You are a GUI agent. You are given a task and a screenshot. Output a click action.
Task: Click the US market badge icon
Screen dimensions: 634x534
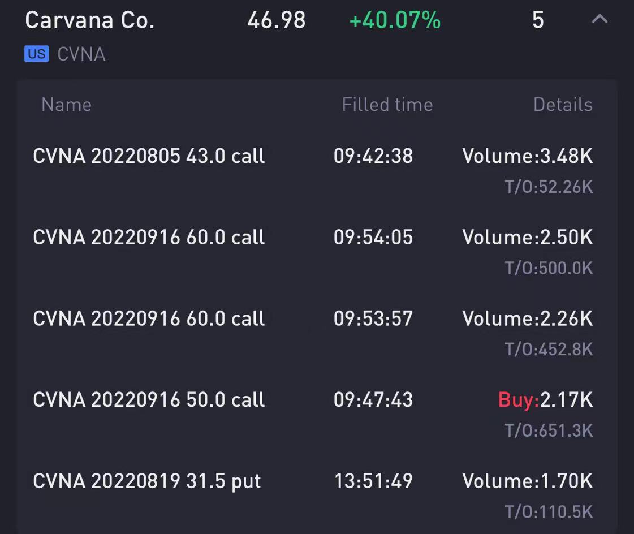36,54
